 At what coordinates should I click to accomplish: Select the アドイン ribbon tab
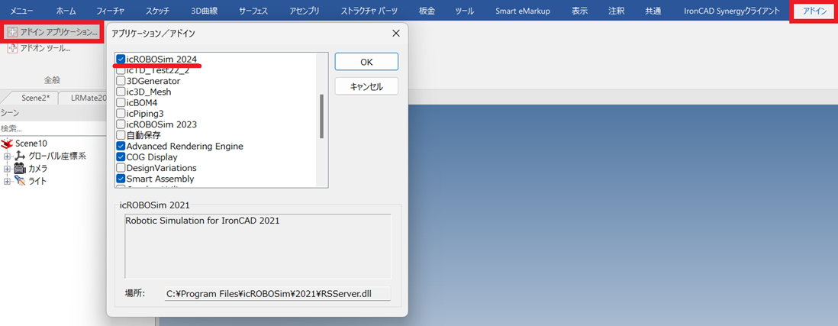[814, 11]
